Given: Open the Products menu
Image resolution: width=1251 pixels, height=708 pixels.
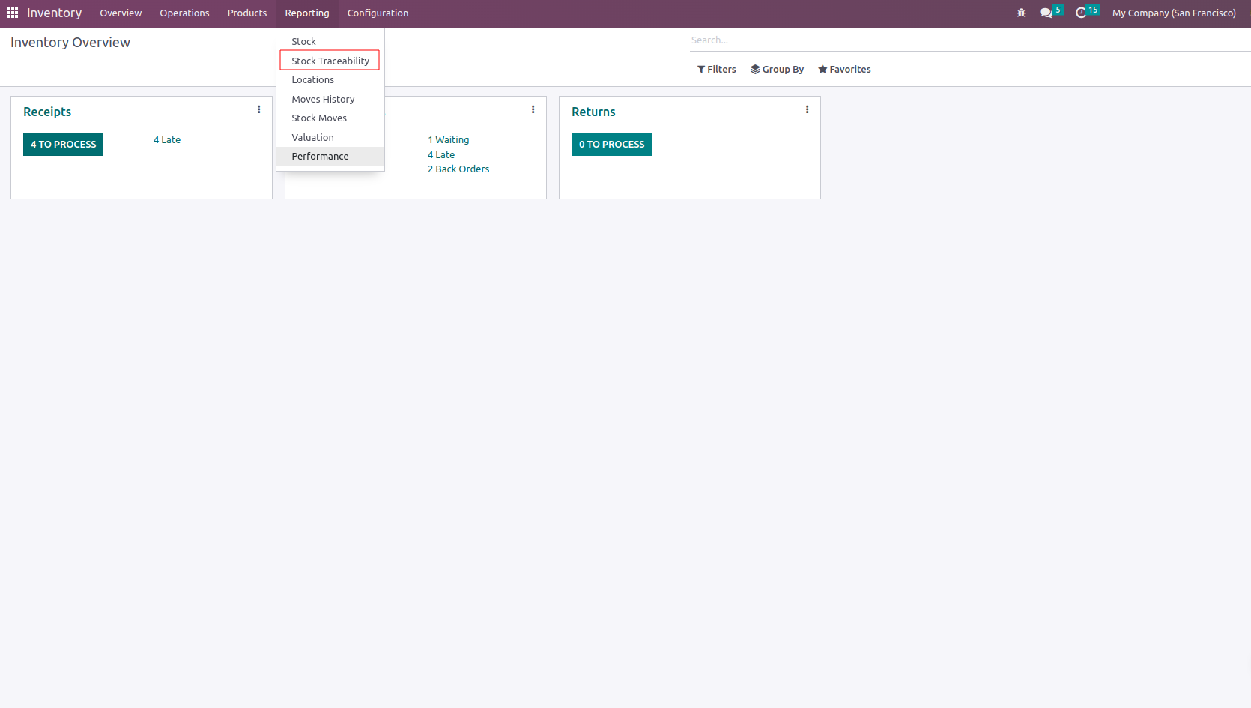Looking at the screenshot, I should (247, 13).
